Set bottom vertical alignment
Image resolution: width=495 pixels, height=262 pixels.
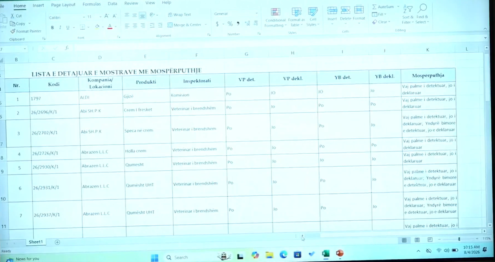click(x=143, y=15)
